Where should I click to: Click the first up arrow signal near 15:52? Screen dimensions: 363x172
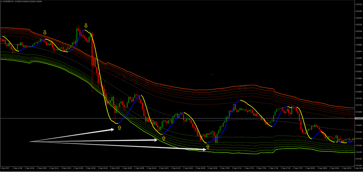click(119, 127)
